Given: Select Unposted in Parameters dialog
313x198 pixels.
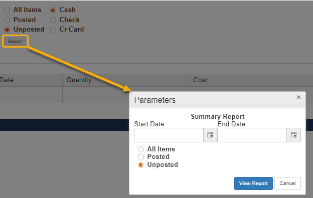Looking at the screenshot, I should [x=141, y=165].
